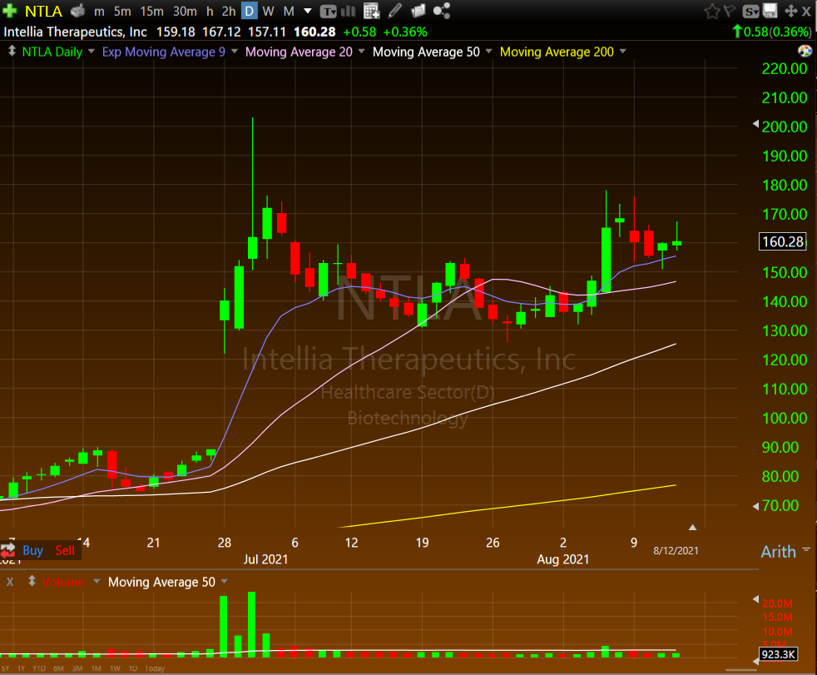The image size is (817, 675).
Task: Click the bar chart compare icon
Action: coord(348,11)
